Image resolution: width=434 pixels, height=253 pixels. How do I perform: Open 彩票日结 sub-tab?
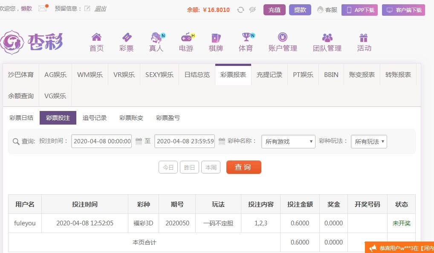(x=21, y=118)
